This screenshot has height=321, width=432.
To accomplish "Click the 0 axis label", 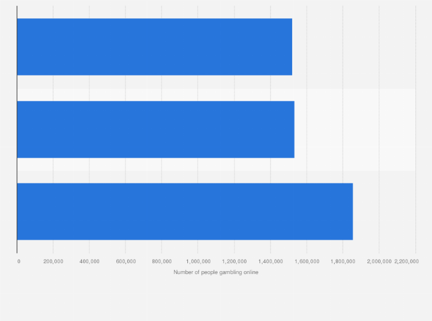I will coord(19,261).
